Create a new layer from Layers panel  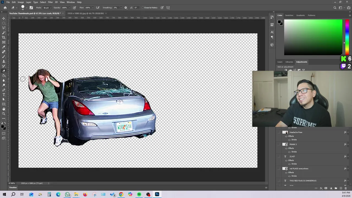point(341,188)
